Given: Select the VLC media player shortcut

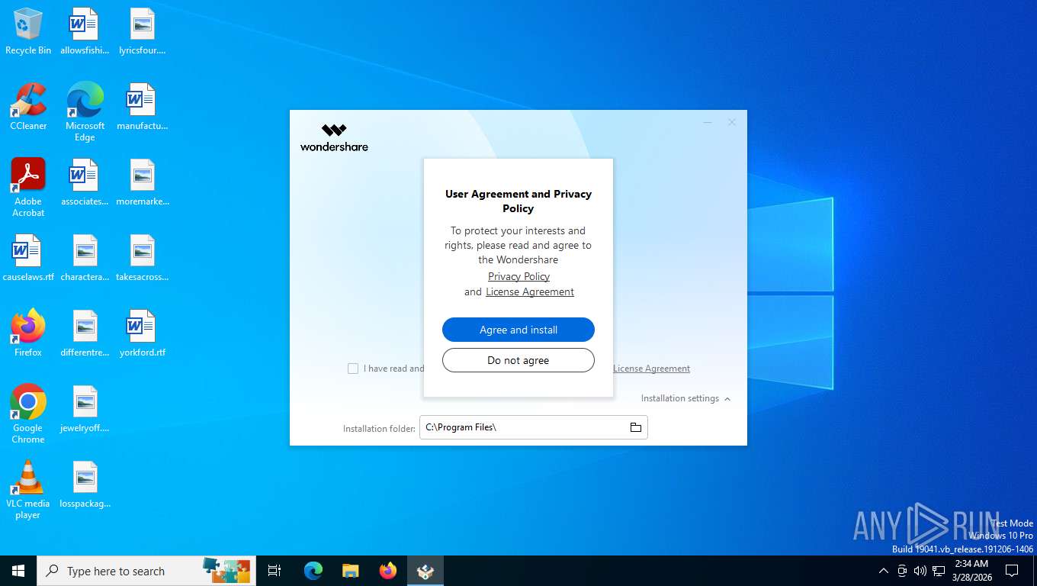Looking at the screenshot, I should click(28, 490).
